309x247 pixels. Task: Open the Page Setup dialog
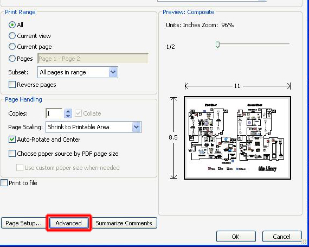coord(24,223)
